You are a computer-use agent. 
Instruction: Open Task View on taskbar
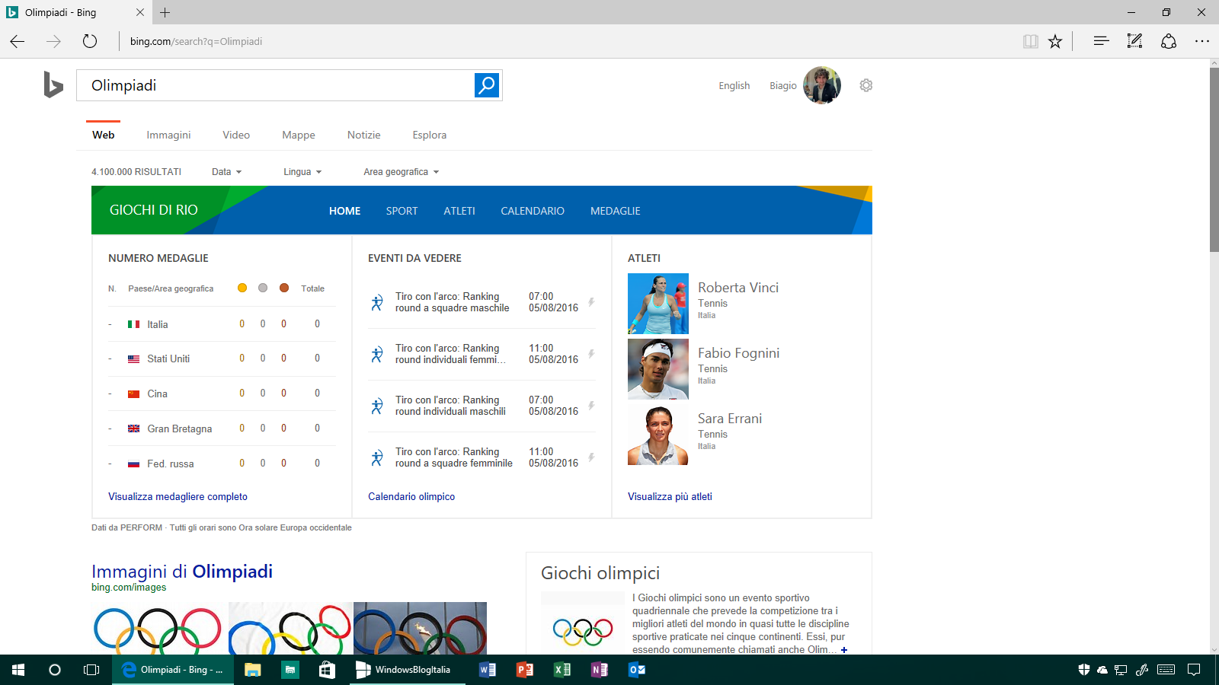(91, 670)
